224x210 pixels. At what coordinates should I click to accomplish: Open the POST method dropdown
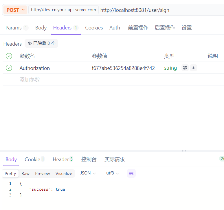[x=15, y=10]
